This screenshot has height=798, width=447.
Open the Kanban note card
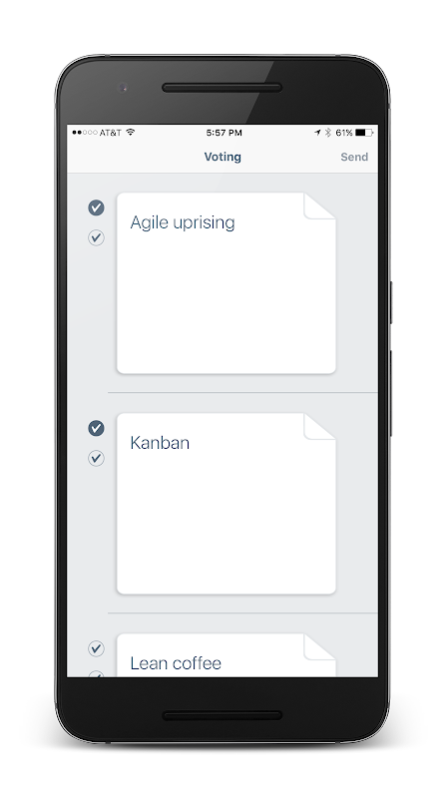pos(226,504)
